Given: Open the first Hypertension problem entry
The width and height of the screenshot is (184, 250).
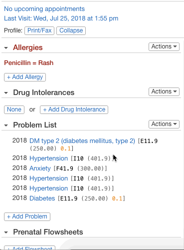Looking at the screenshot, I should point(49,158).
